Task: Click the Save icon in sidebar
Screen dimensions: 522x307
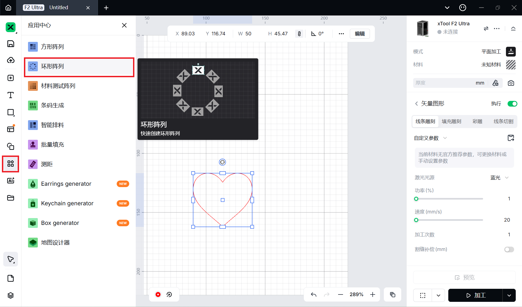Action: pos(11,44)
